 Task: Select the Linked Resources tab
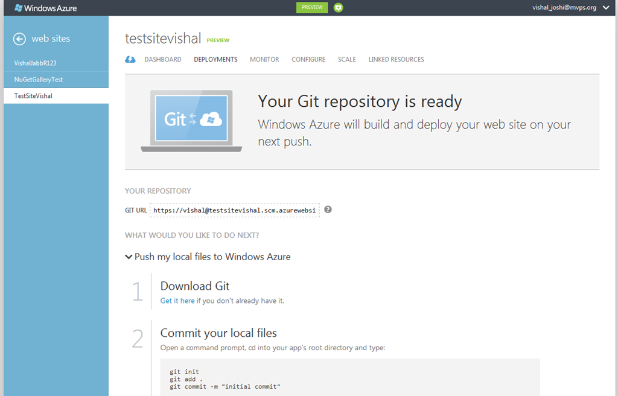pyautogui.click(x=396, y=60)
